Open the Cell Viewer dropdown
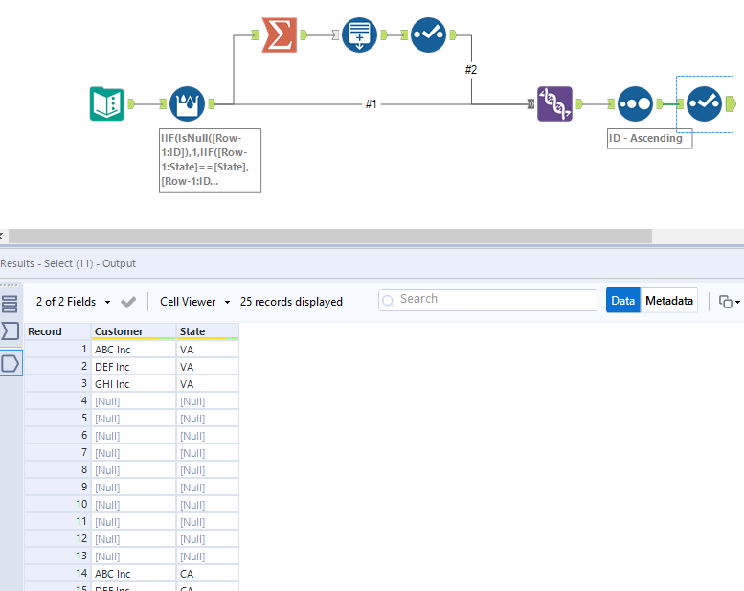Viewport: 744px width, 591px height. pos(195,302)
